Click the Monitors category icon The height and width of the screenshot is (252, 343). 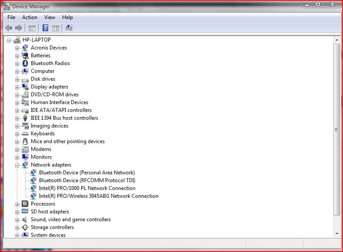25,157
